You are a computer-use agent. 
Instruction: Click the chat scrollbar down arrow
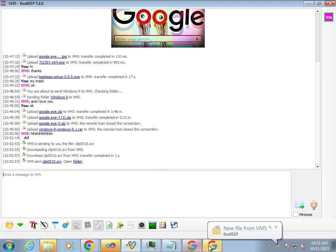click(x=318, y=166)
